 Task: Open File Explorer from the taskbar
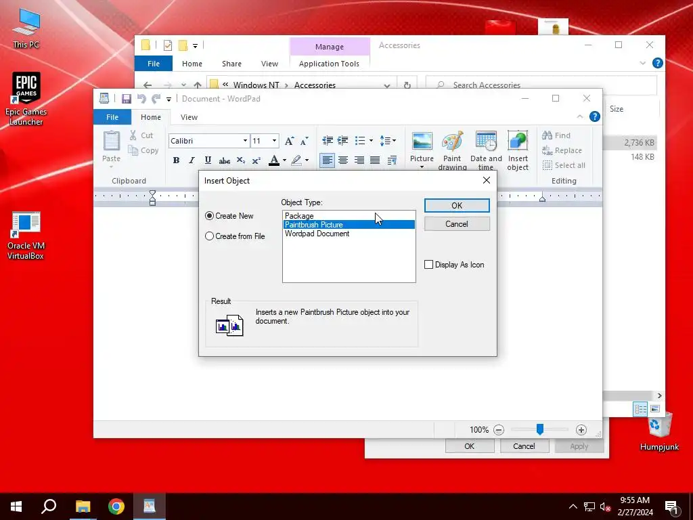click(x=83, y=506)
